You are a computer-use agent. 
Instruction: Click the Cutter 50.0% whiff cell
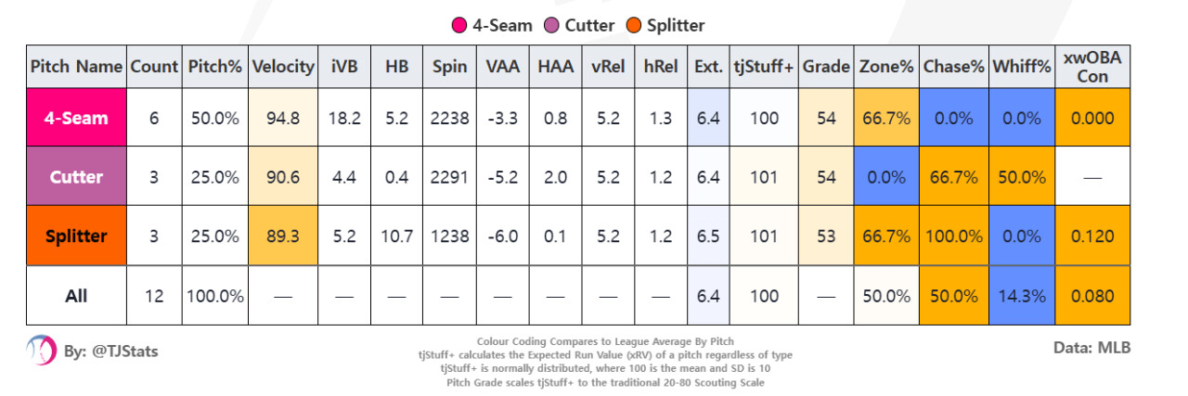coord(1021,177)
